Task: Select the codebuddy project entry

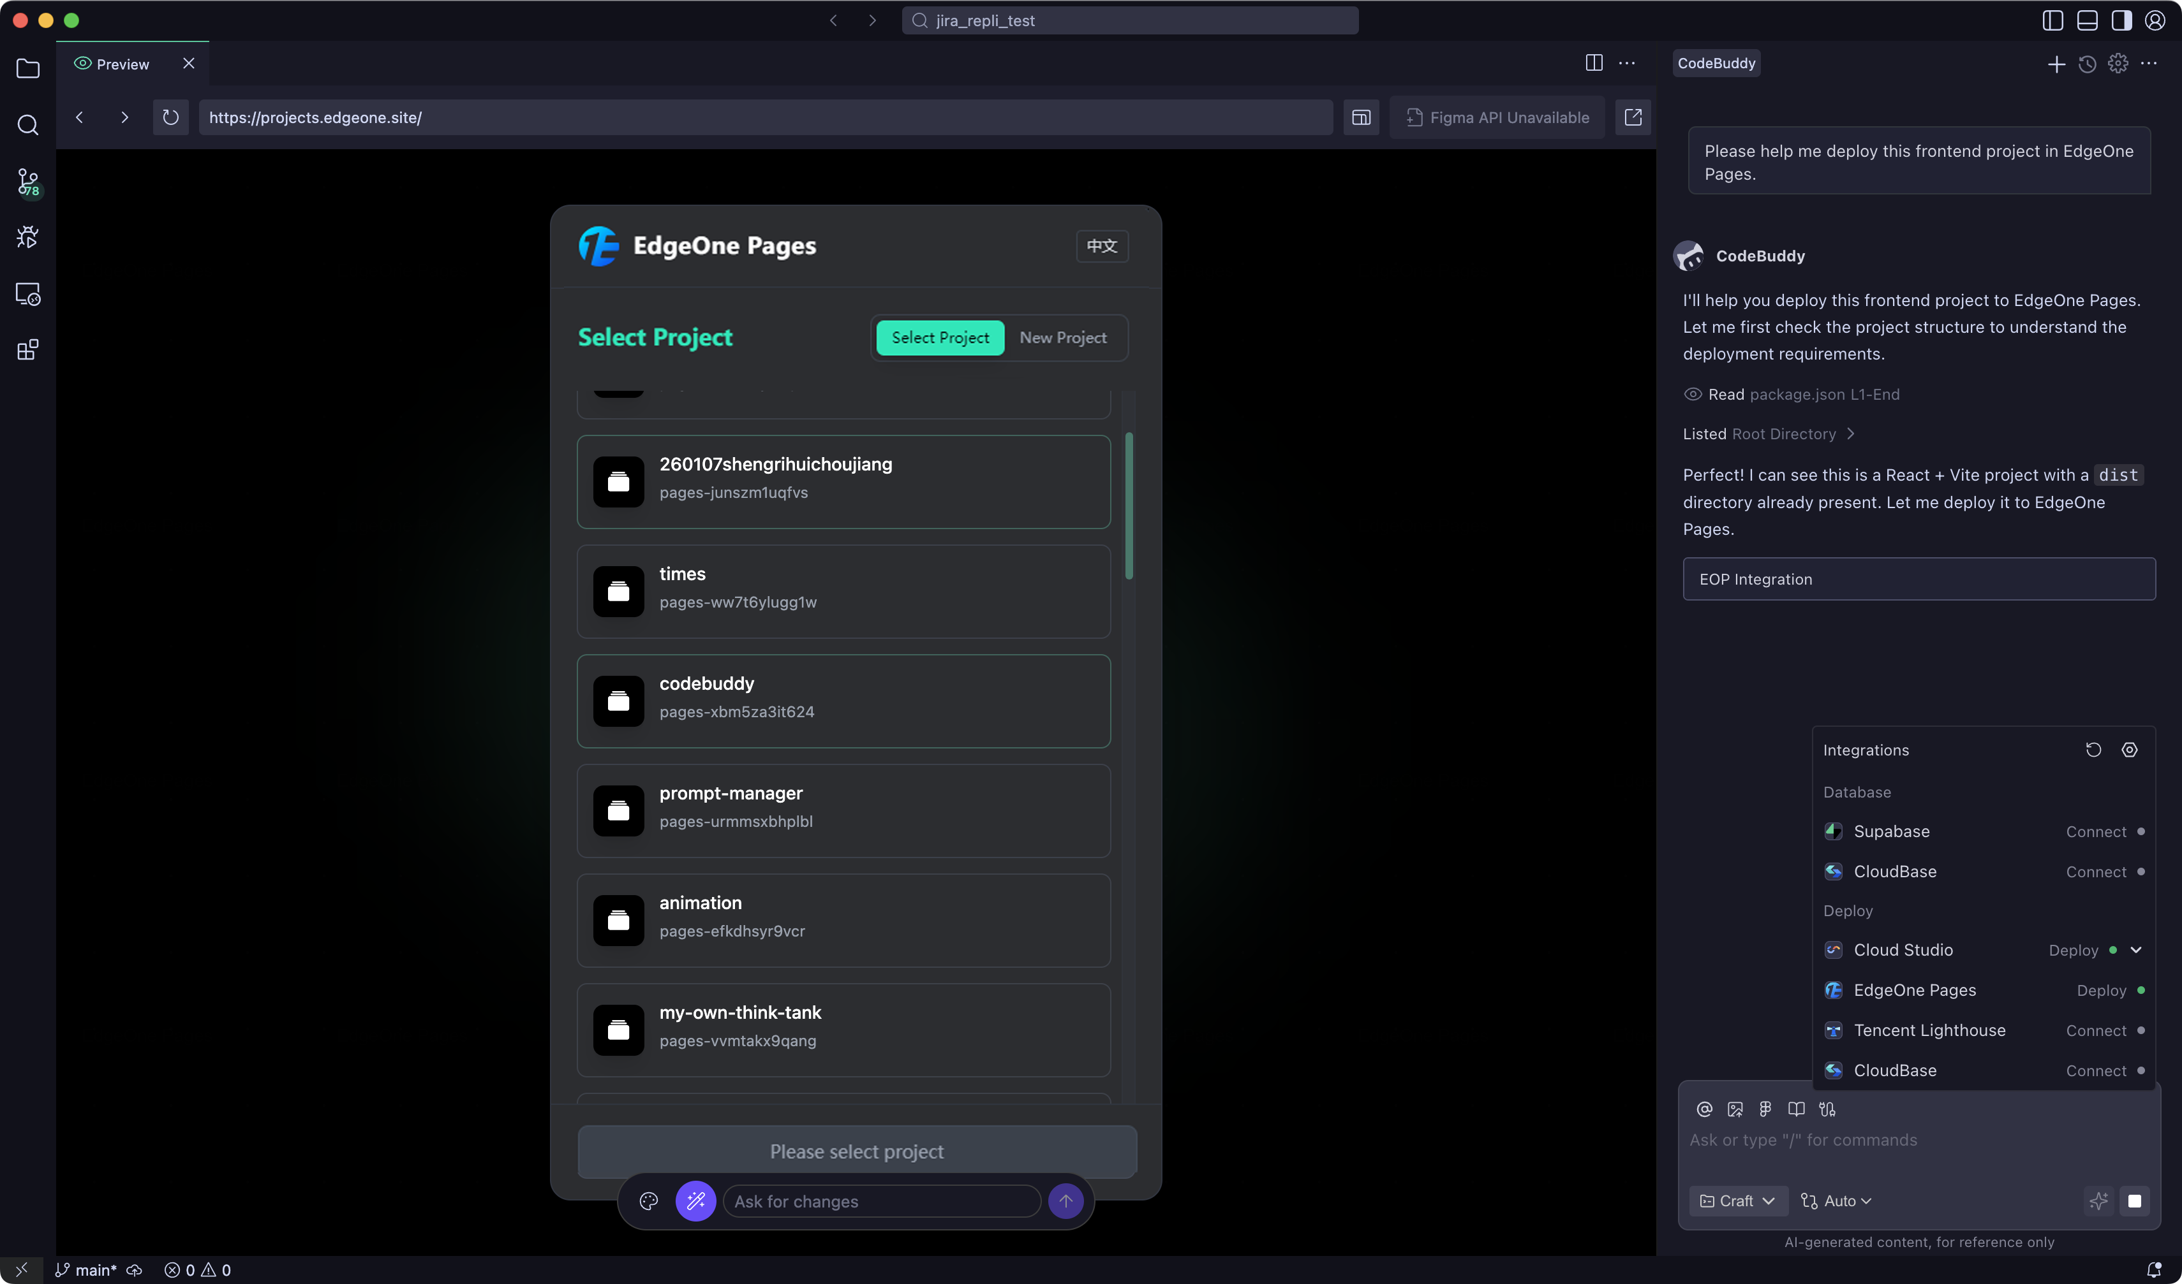Action: 843,701
